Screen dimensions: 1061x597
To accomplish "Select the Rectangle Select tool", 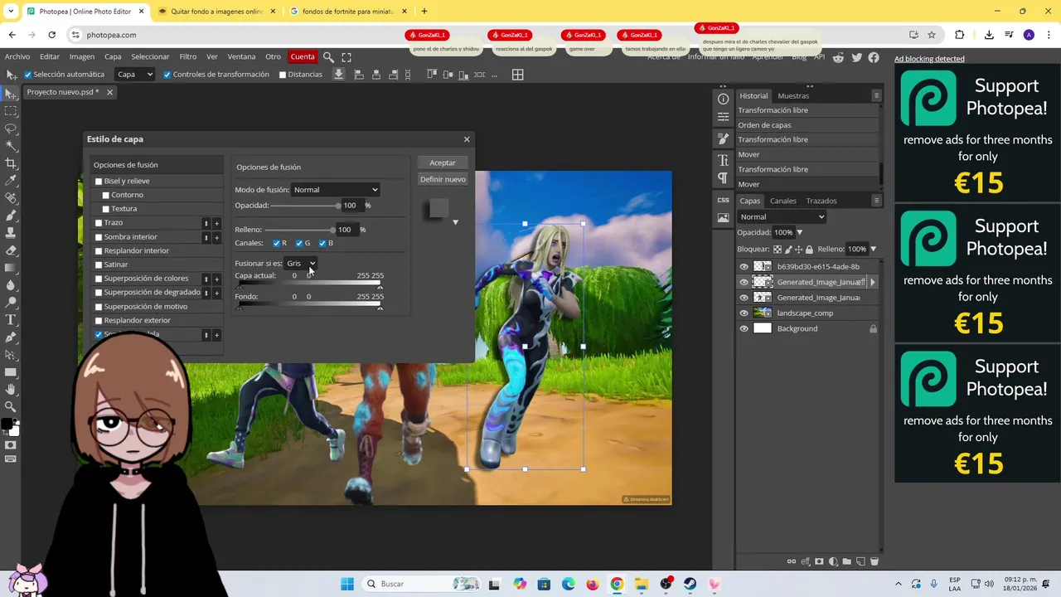I will (x=11, y=110).
